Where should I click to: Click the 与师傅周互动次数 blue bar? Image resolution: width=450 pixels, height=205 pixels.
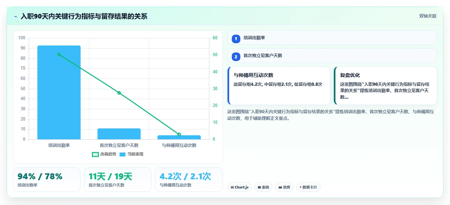click(x=179, y=137)
